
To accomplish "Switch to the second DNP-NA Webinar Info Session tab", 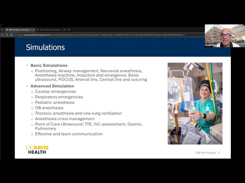I will 51,30.
